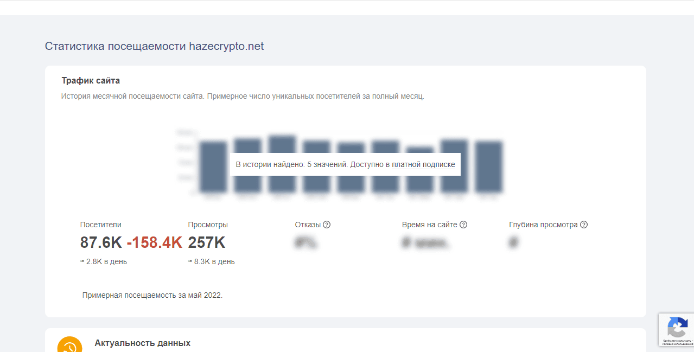The image size is (694, 352).
Task: Click the help icon next to Отказы
Action: tap(327, 225)
